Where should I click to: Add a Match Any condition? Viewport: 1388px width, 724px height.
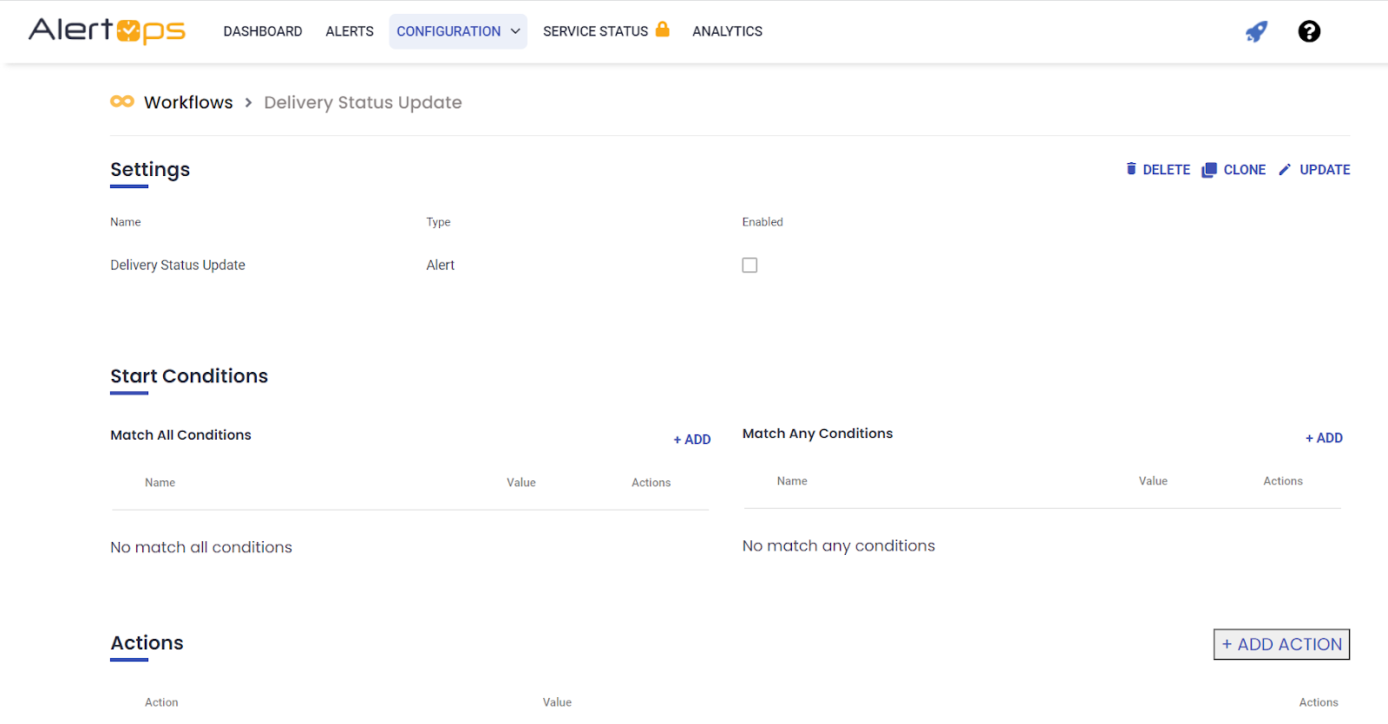click(x=1324, y=438)
